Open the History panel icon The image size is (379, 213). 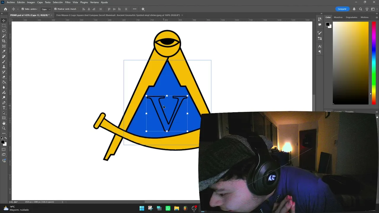pos(320,20)
